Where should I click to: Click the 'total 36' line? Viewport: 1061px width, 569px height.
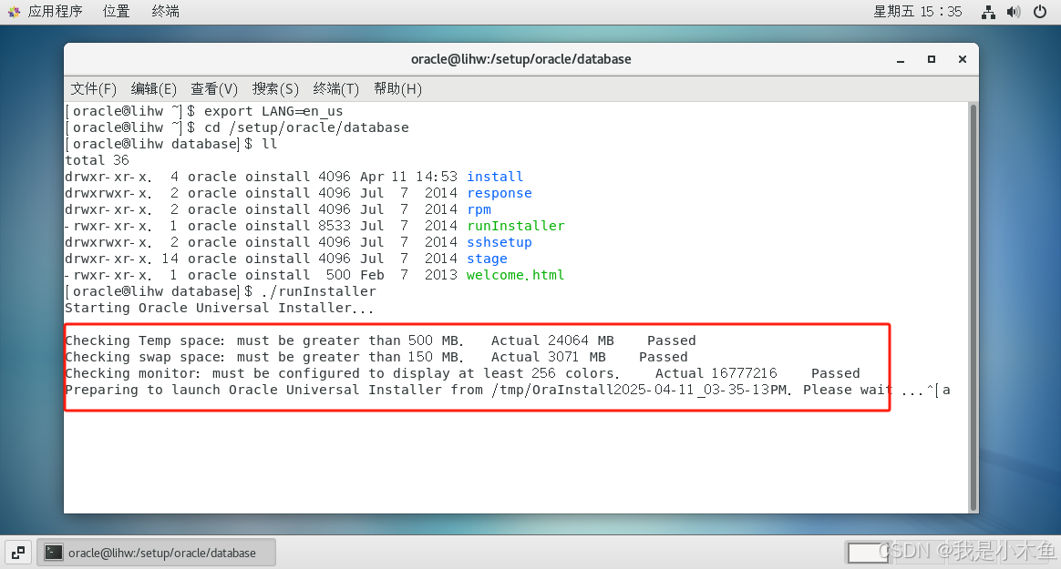[97, 160]
